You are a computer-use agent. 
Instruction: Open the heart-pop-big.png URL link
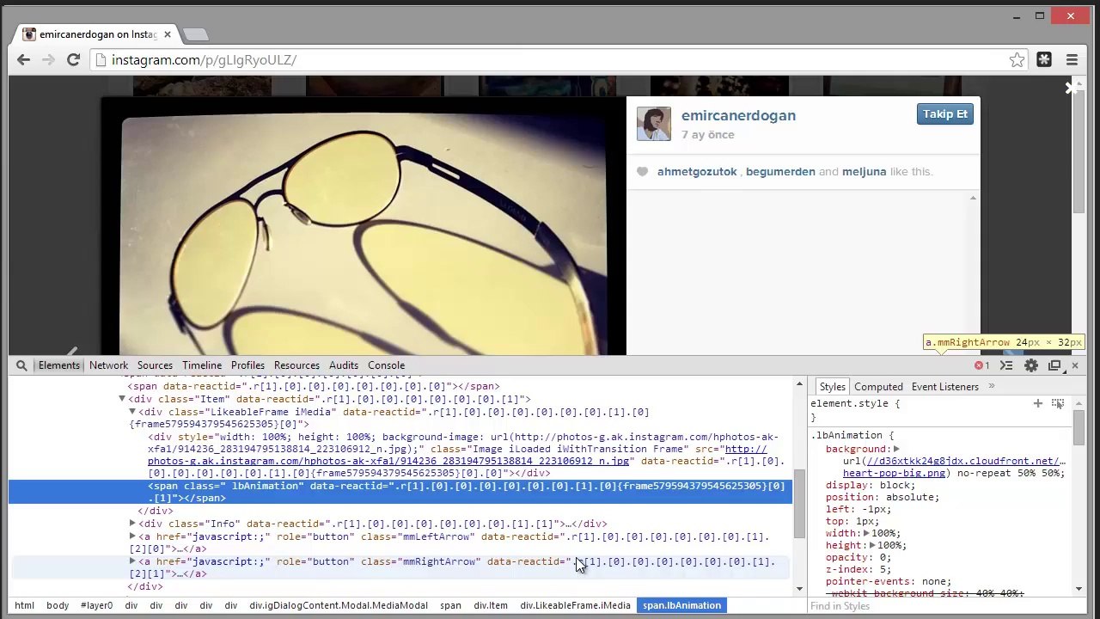point(954,467)
